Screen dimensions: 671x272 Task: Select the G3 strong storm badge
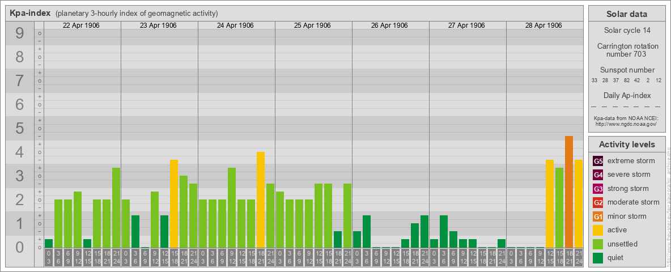tap(598, 189)
